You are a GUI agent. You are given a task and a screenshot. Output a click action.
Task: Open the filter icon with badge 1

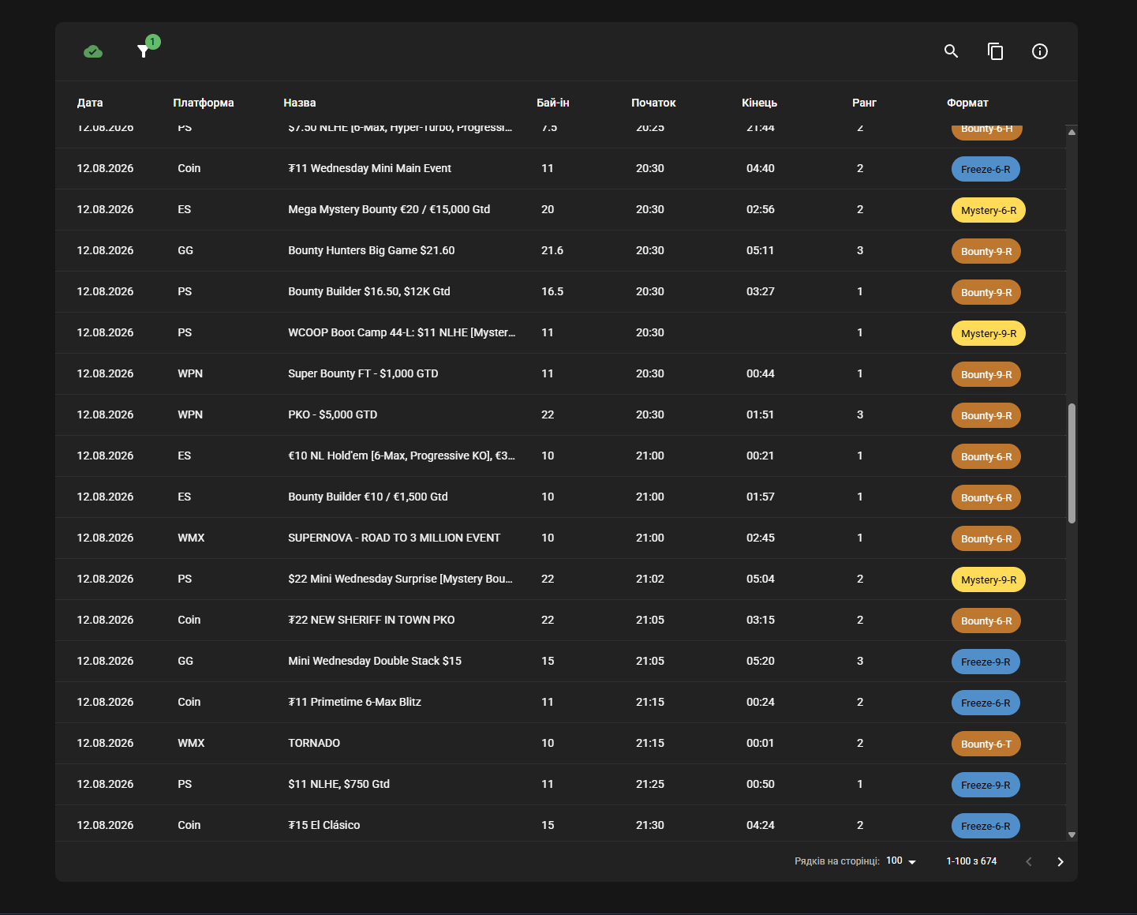coord(144,51)
